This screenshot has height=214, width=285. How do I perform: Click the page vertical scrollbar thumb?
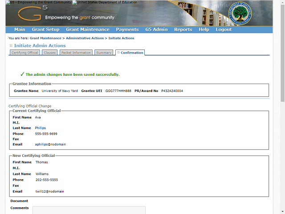(283, 53)
